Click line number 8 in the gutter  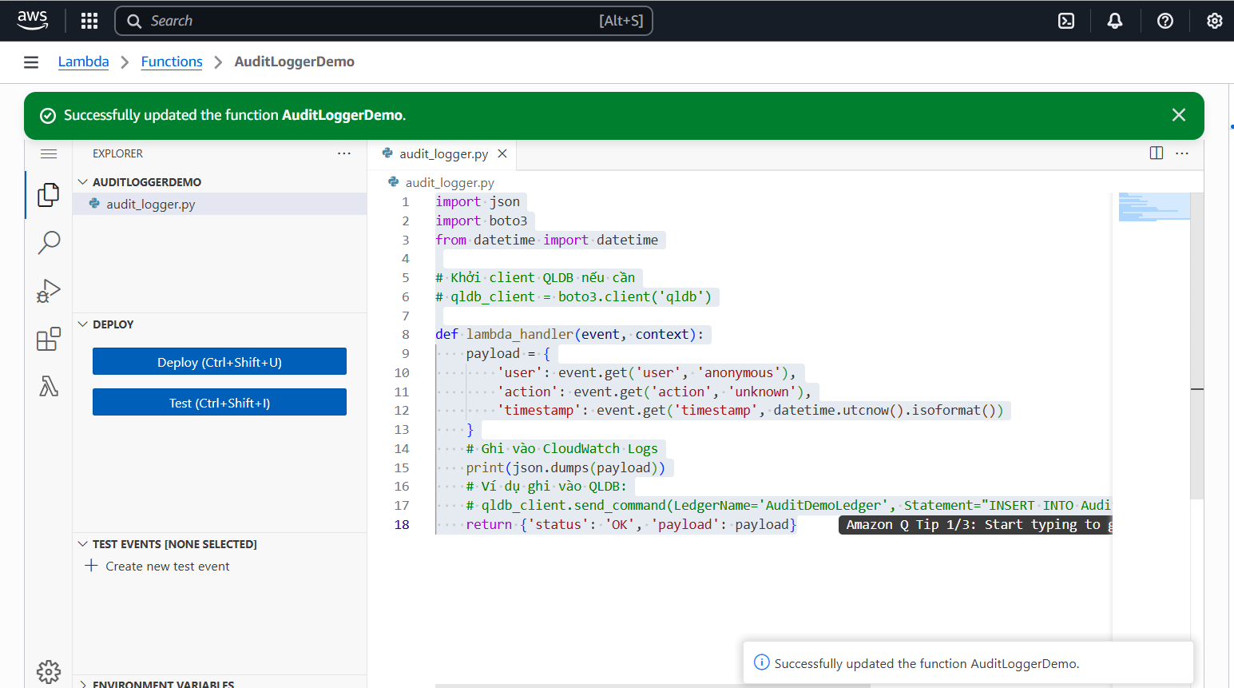tap(405, 334)
